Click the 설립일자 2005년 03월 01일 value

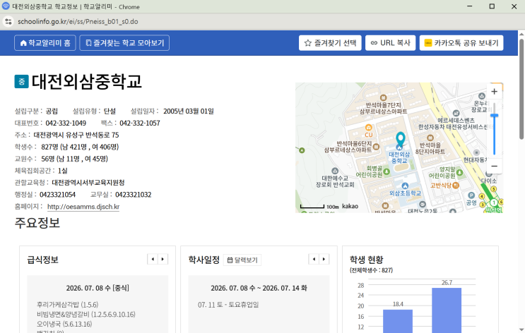click(x=189, y=111)
